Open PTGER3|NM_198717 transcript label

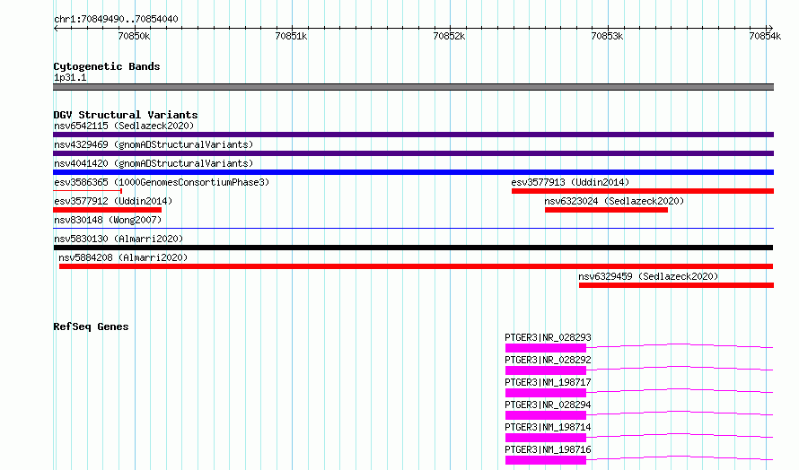coord(548,382)
